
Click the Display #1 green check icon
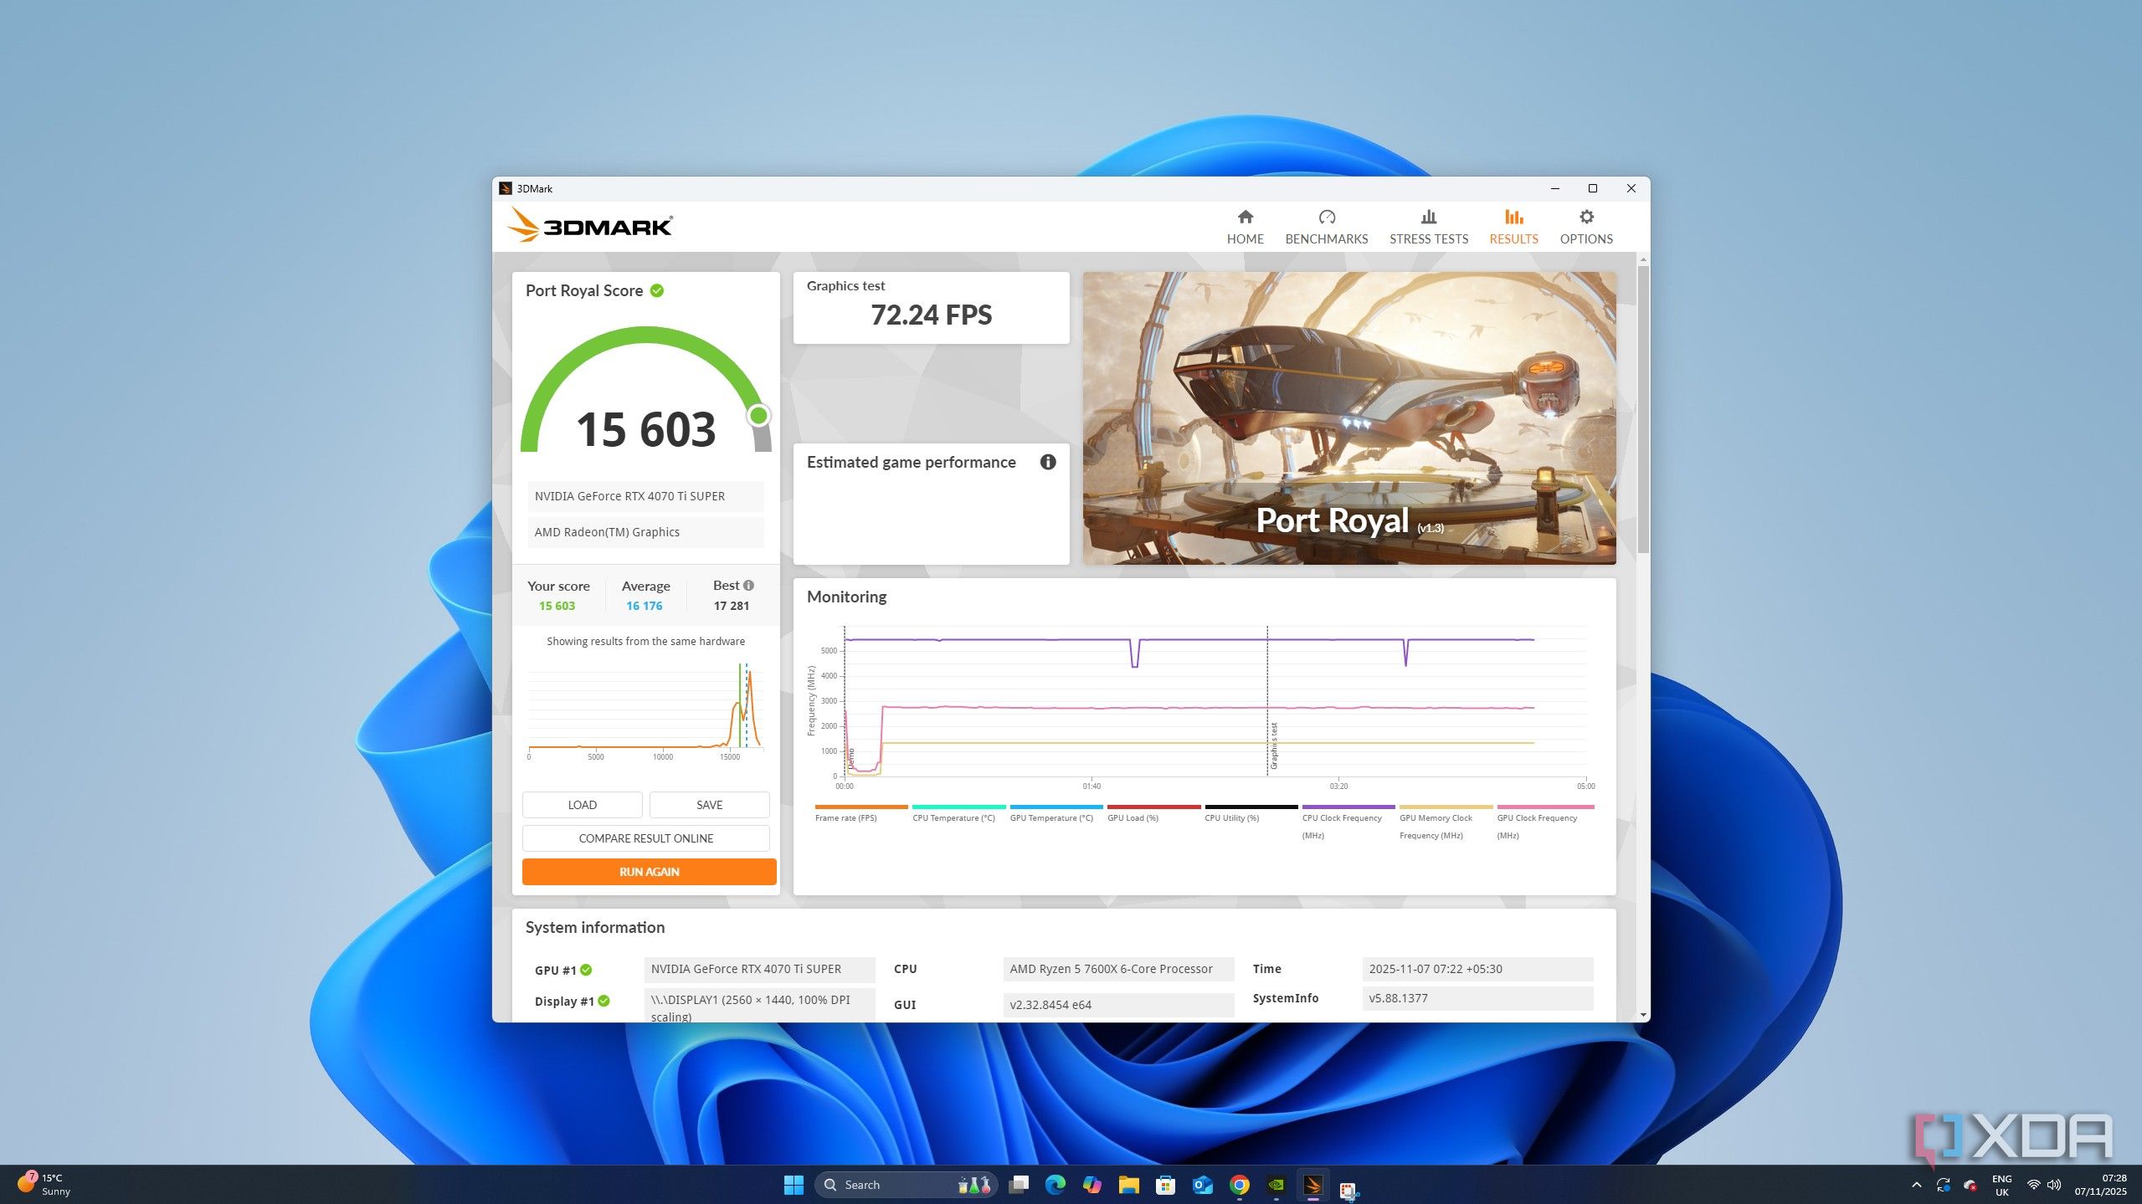coord(604,1001)
